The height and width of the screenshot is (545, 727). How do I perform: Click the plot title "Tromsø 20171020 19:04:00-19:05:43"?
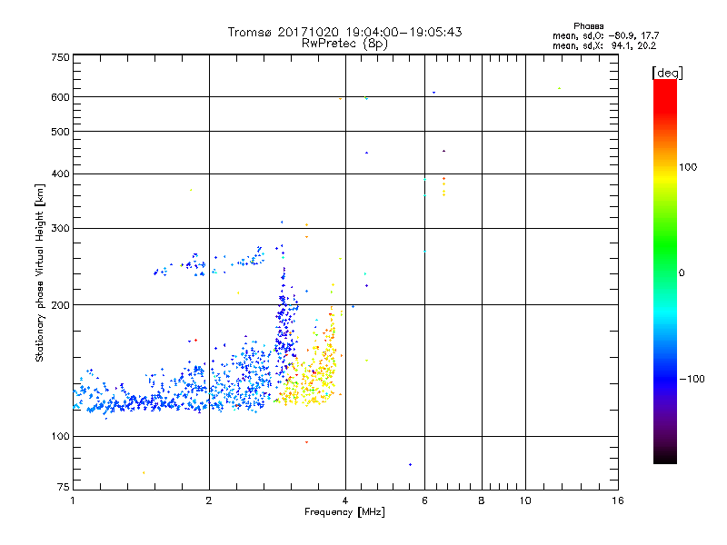[344, 32]
